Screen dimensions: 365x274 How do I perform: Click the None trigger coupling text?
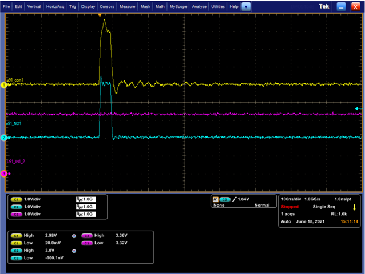[219, 205]
